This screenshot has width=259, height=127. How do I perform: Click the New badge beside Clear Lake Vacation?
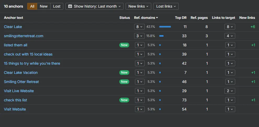coord(124,73)
